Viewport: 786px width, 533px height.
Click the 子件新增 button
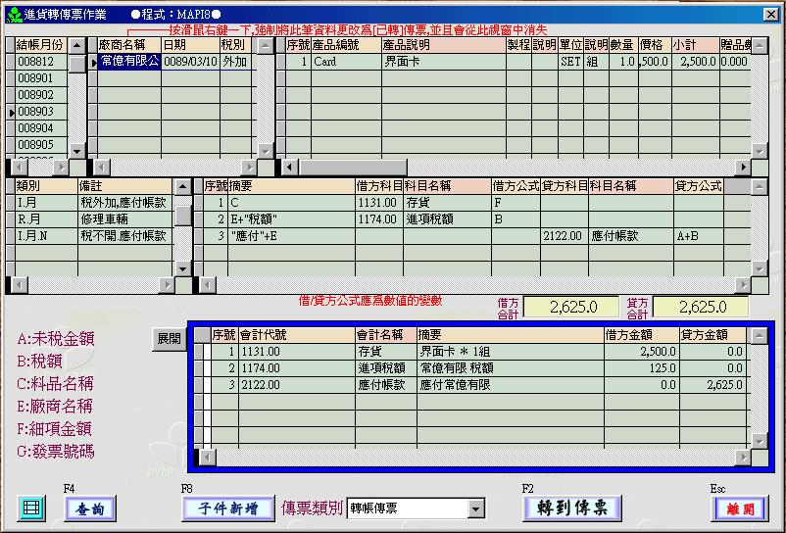click(x=227, y=509)
